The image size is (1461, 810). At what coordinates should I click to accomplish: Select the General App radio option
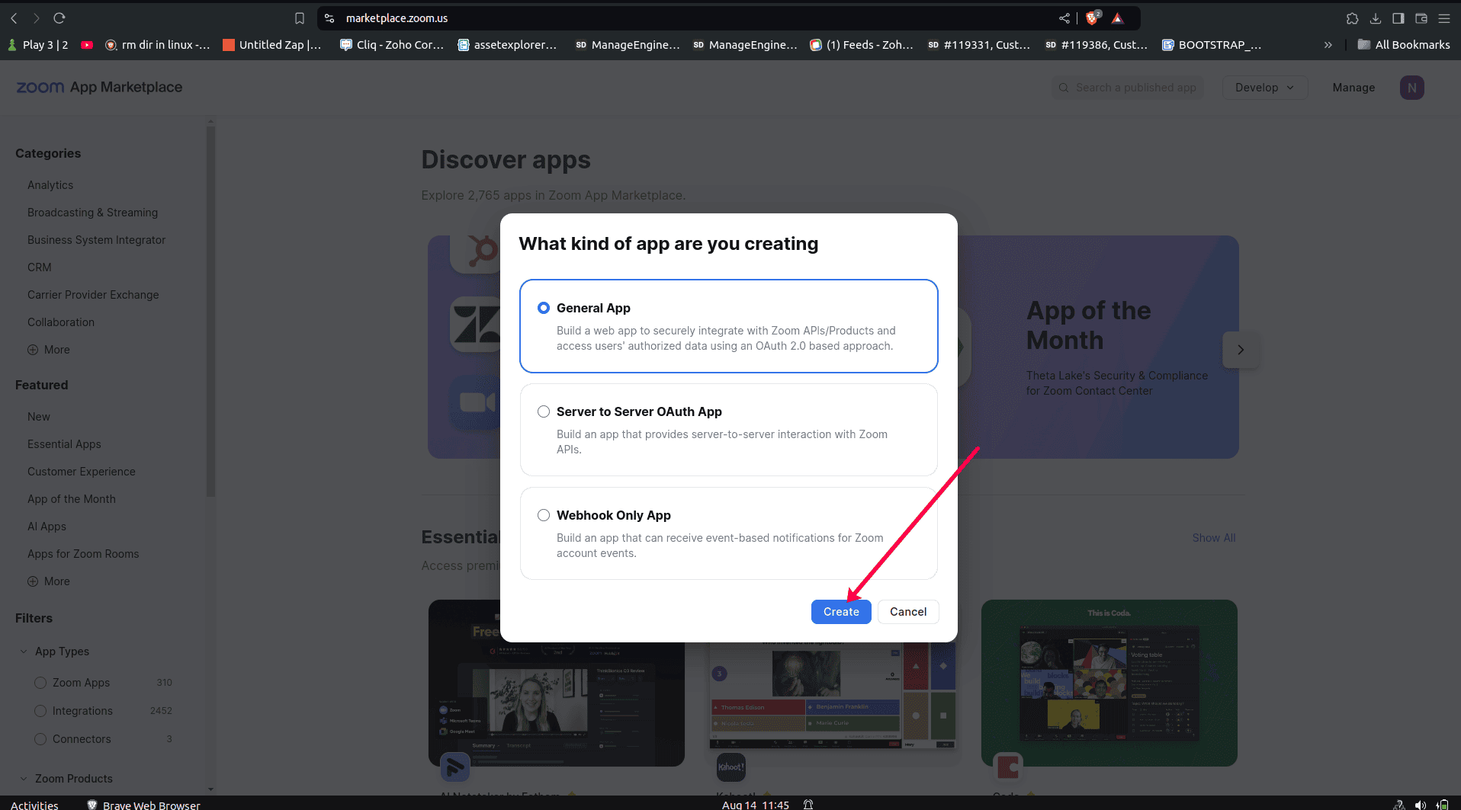(544, 308)
